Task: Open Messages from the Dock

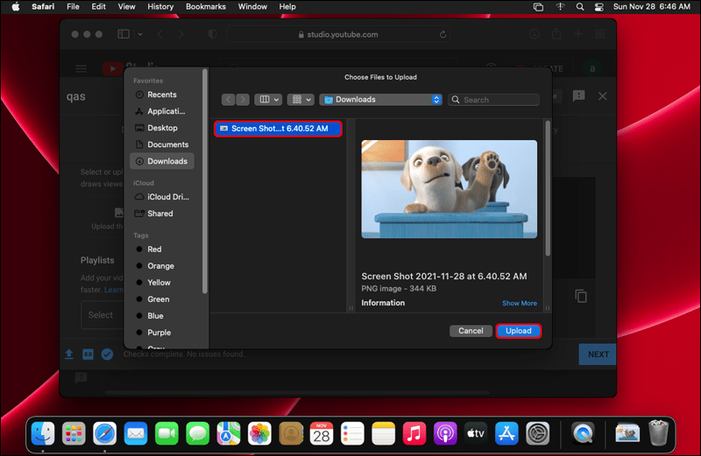Action: pyautogui.click(x=197, y=433)
